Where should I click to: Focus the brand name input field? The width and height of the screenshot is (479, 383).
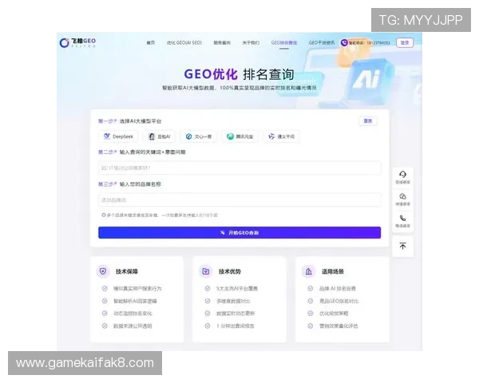239,200
